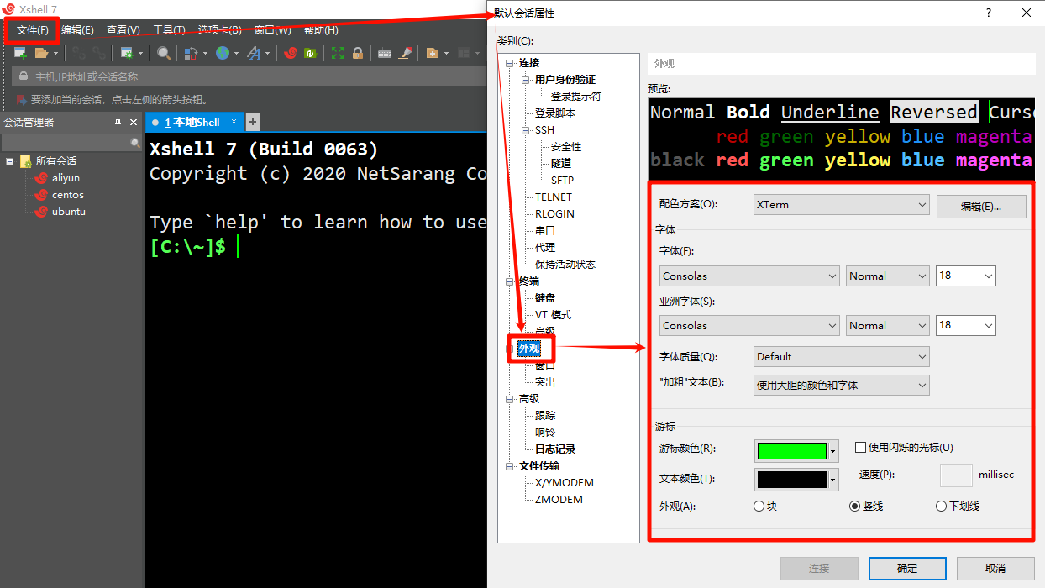
Task: Click the keyboard toolbar icon
Action: coord(385,53)
